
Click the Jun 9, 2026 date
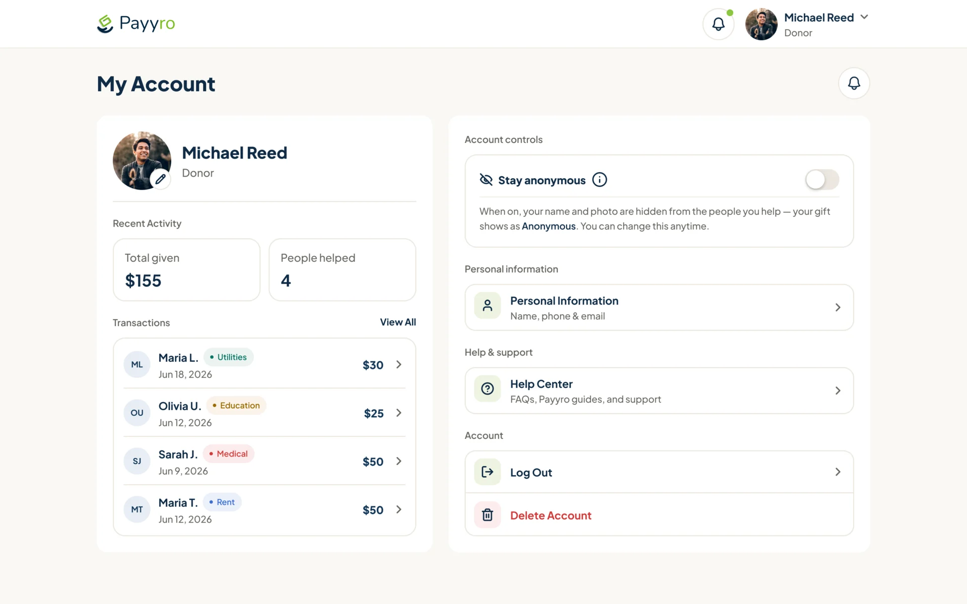183,471
